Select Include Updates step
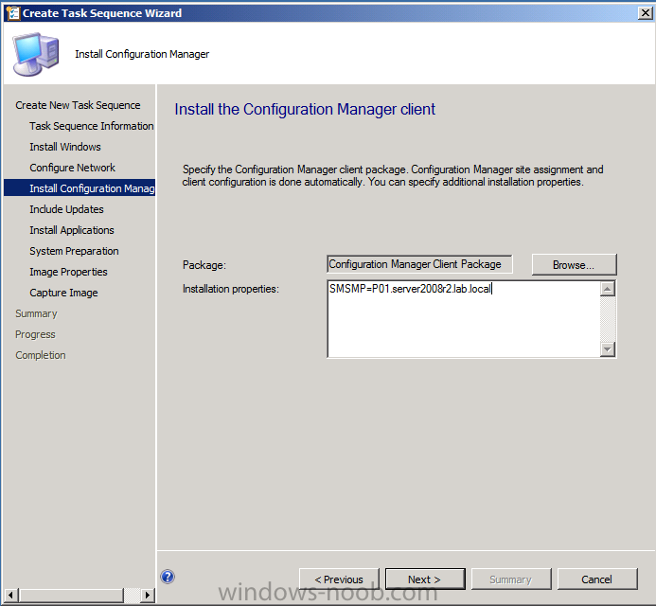The width and height of the screenshot is (656, 606). click(66, 209)
